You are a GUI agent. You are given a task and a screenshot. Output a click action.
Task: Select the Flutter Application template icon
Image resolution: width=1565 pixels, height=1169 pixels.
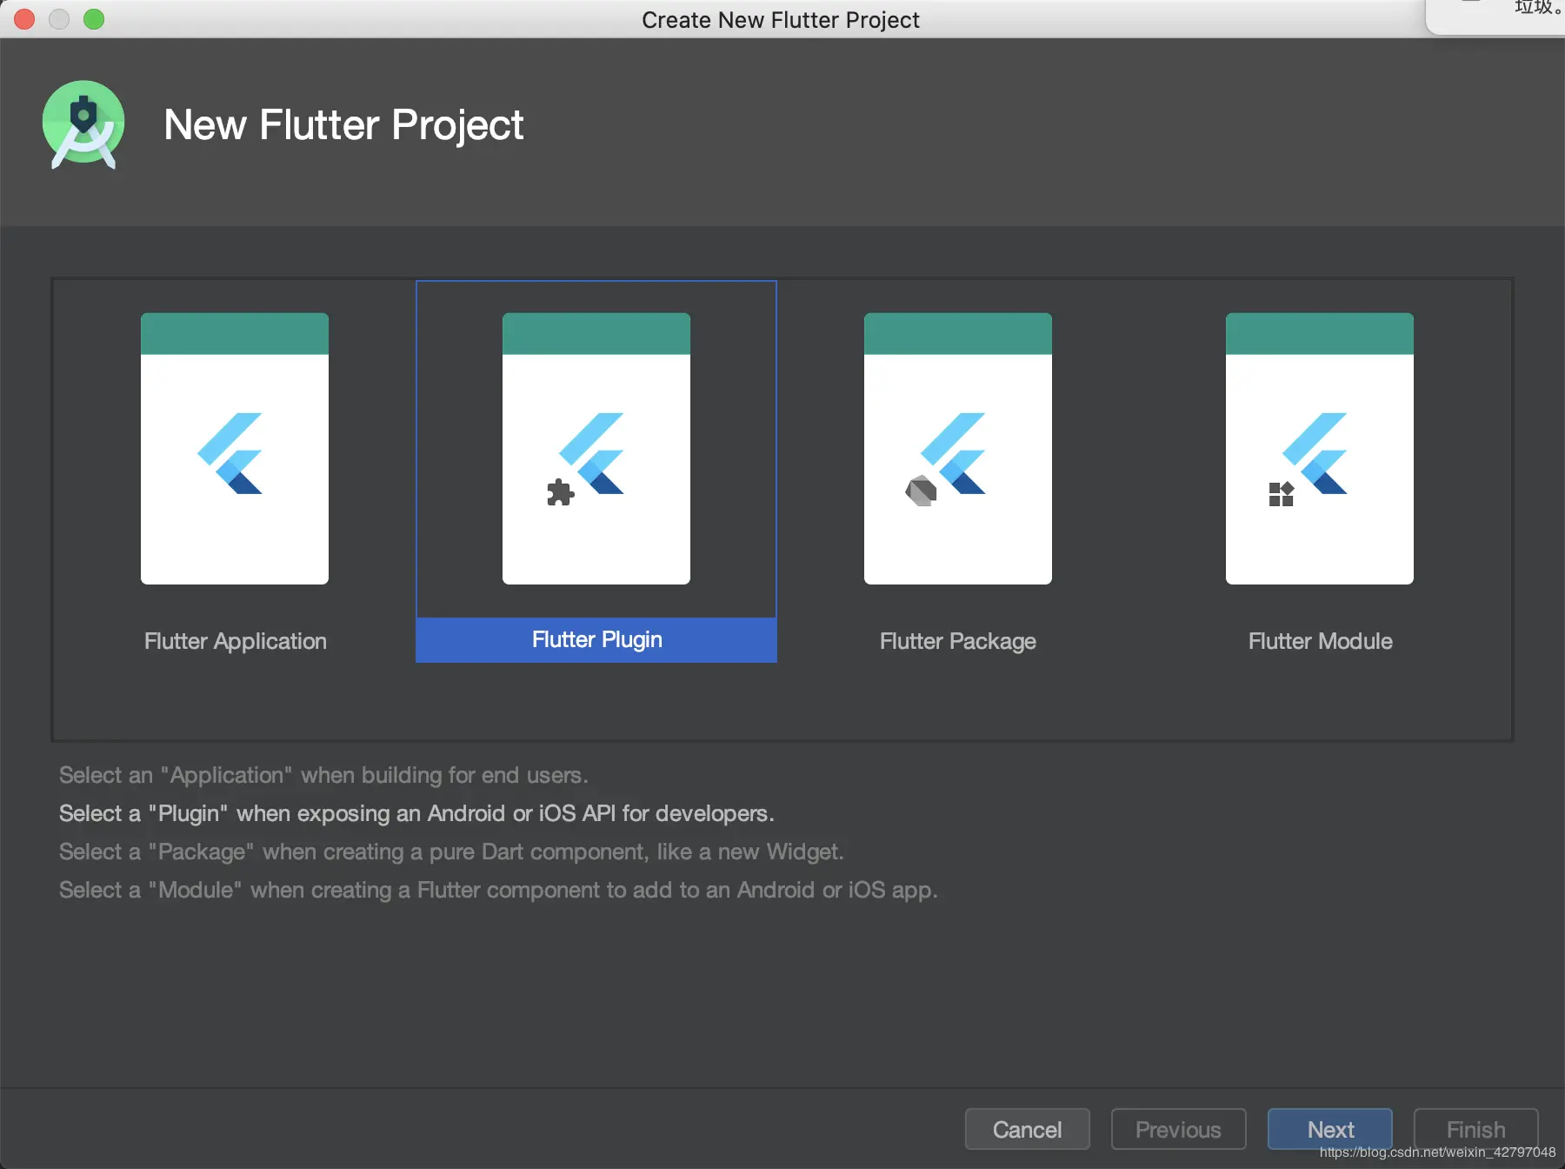pos(235,449)
